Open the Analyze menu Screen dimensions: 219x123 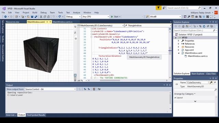click(x=77, y=13)
